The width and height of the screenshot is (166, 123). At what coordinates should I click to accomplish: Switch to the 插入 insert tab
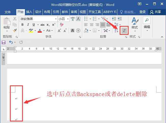pos(29,12)
